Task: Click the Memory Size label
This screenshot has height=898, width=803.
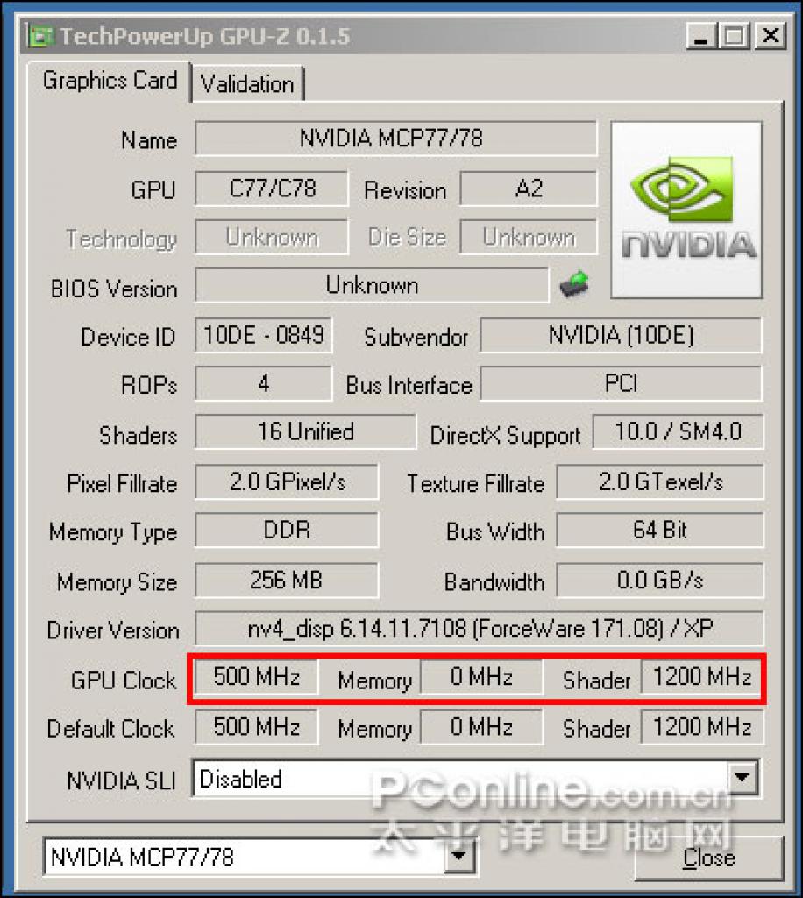Action: pyautogui.click(x=117, y=582)
